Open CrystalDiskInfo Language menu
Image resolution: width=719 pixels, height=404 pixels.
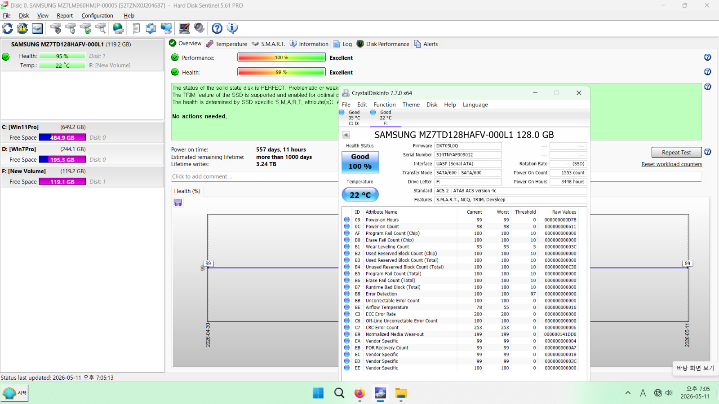(x=475, y=105)
